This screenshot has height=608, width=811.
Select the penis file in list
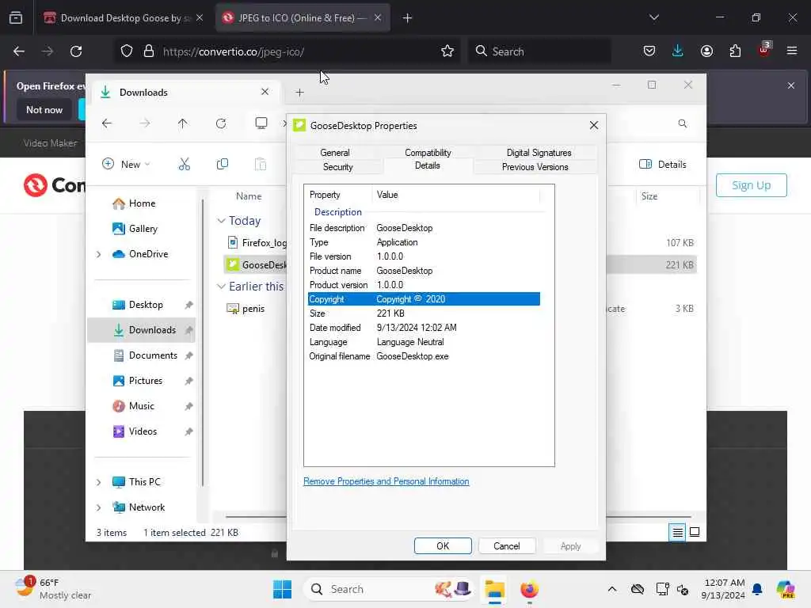[x=246, y=309]
